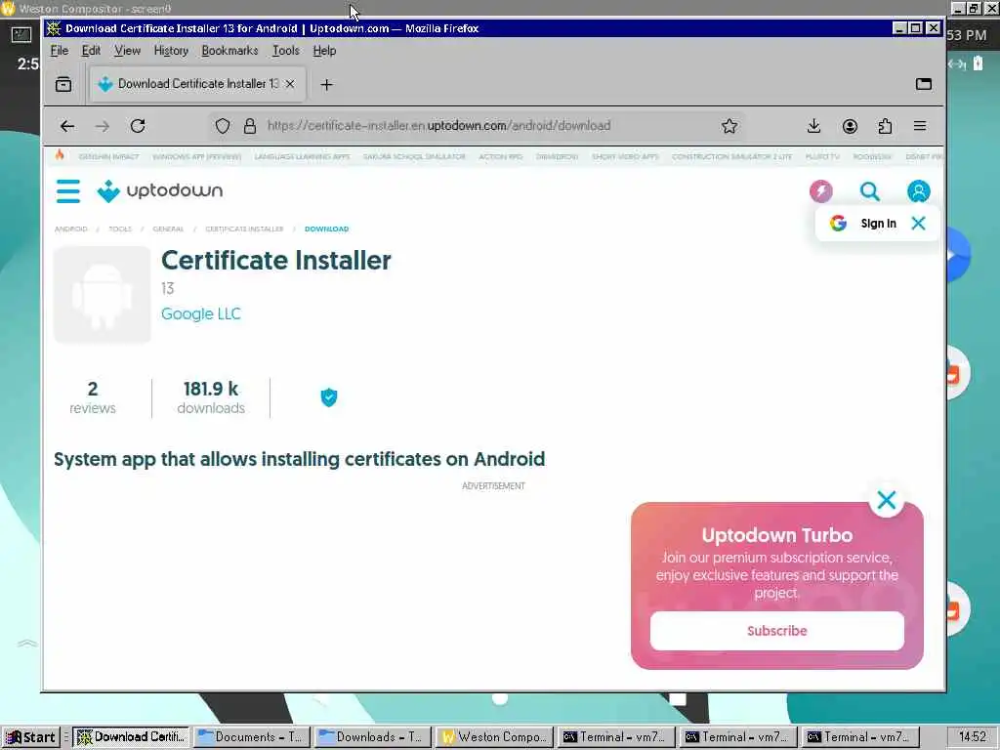
Task: Open the Edit menu
Action: pyautogui.click(x=91, y=51)
